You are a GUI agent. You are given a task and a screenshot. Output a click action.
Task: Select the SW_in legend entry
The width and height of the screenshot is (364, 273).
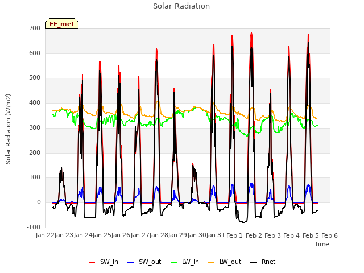pyautogui.click(x=104, y=262)
